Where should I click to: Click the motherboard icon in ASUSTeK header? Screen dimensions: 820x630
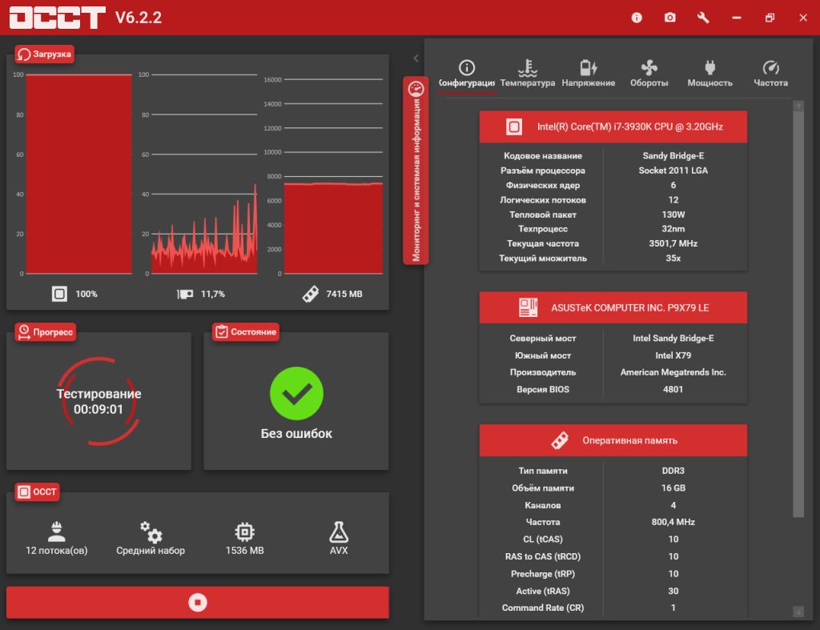[528, 307]
